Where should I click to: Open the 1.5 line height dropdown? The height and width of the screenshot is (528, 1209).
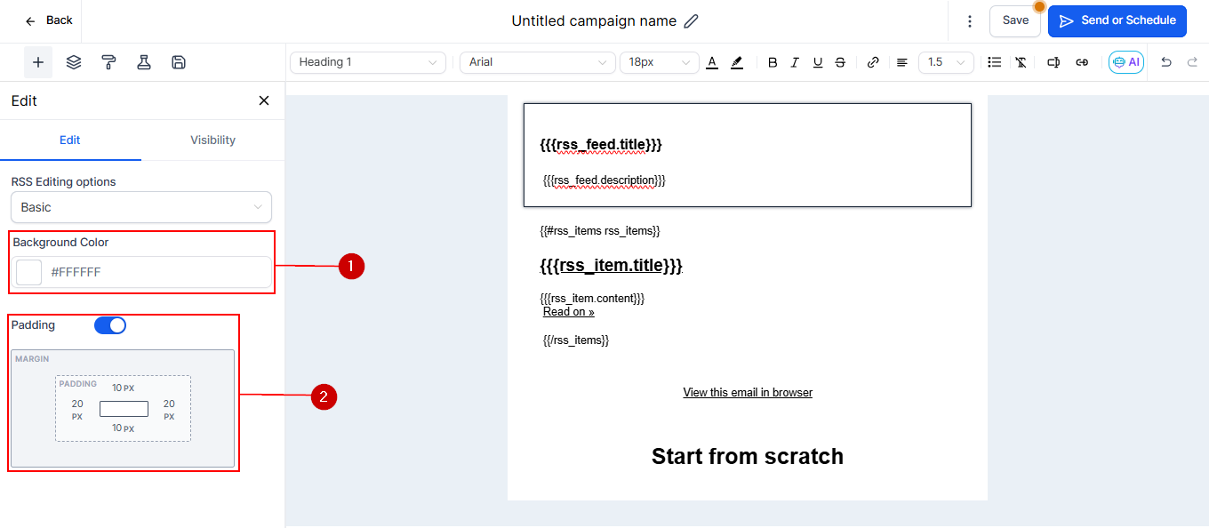946,62
